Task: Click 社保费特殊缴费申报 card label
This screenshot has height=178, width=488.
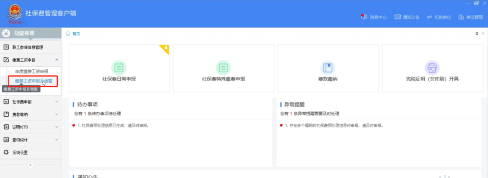Action: [224, 79]
